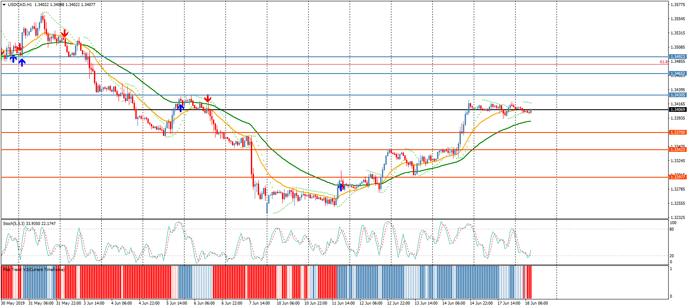Click the dropdown triangle beside USDCAD,H1

4,5
